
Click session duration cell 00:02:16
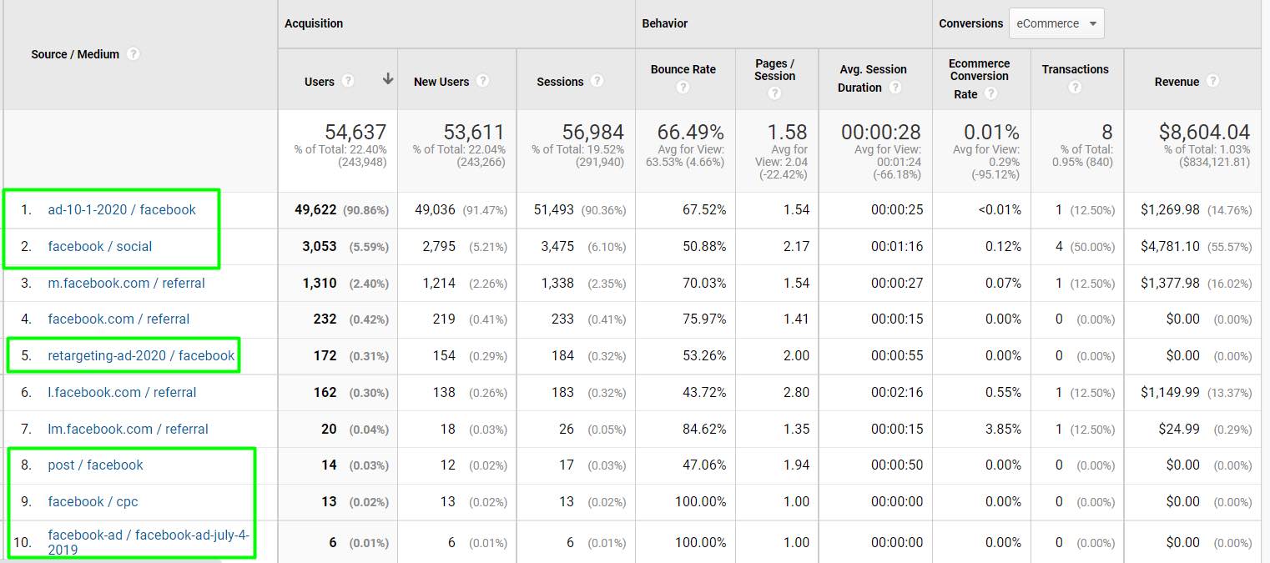[897, 392]
